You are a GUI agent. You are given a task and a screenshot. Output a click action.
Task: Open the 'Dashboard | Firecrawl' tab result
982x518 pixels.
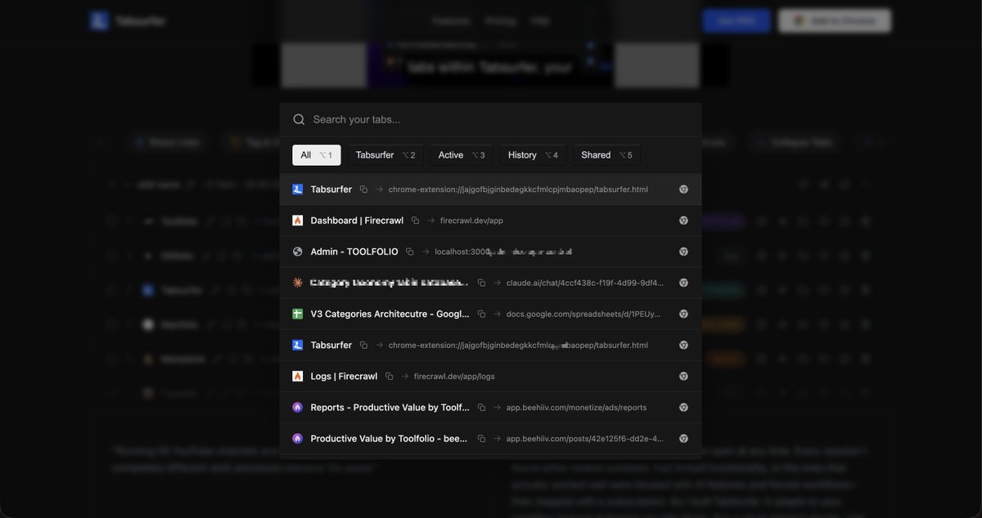(x=490, y=221)
